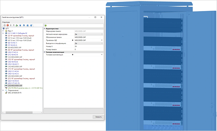This screenshot has height=131, width=217.
Task: Click the blue arrow-with-underline toolbar icon
Action: (27, 25)
